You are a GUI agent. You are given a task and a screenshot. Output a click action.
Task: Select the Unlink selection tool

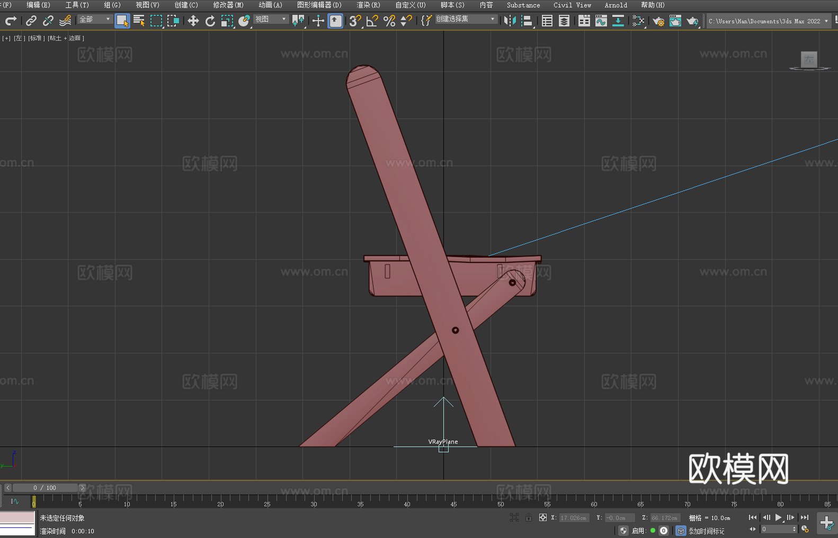click(48, 21)
